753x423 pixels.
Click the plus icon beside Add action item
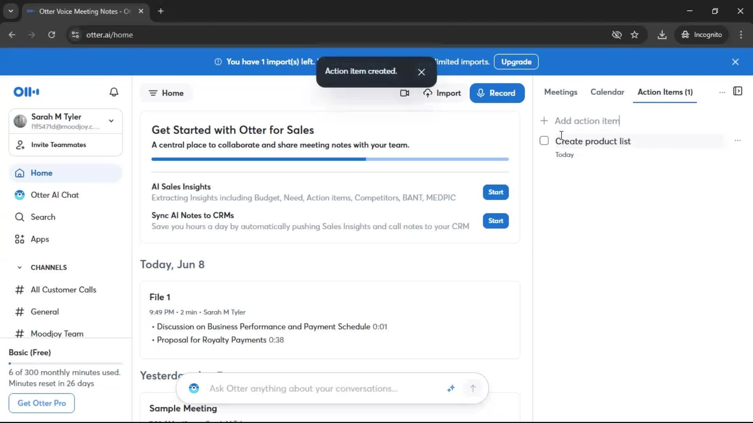[x=544, y=121]
